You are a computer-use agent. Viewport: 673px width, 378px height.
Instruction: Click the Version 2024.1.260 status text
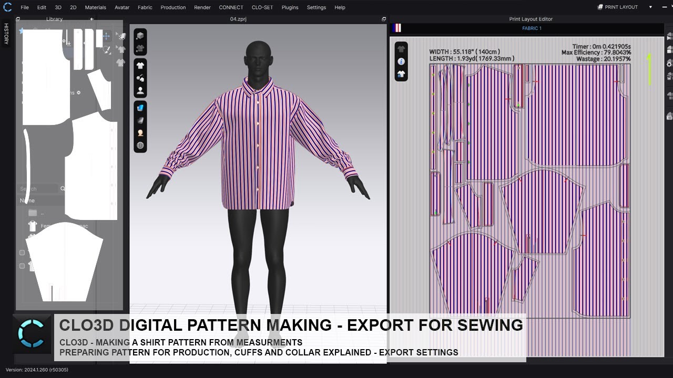(x=37, y=370)
